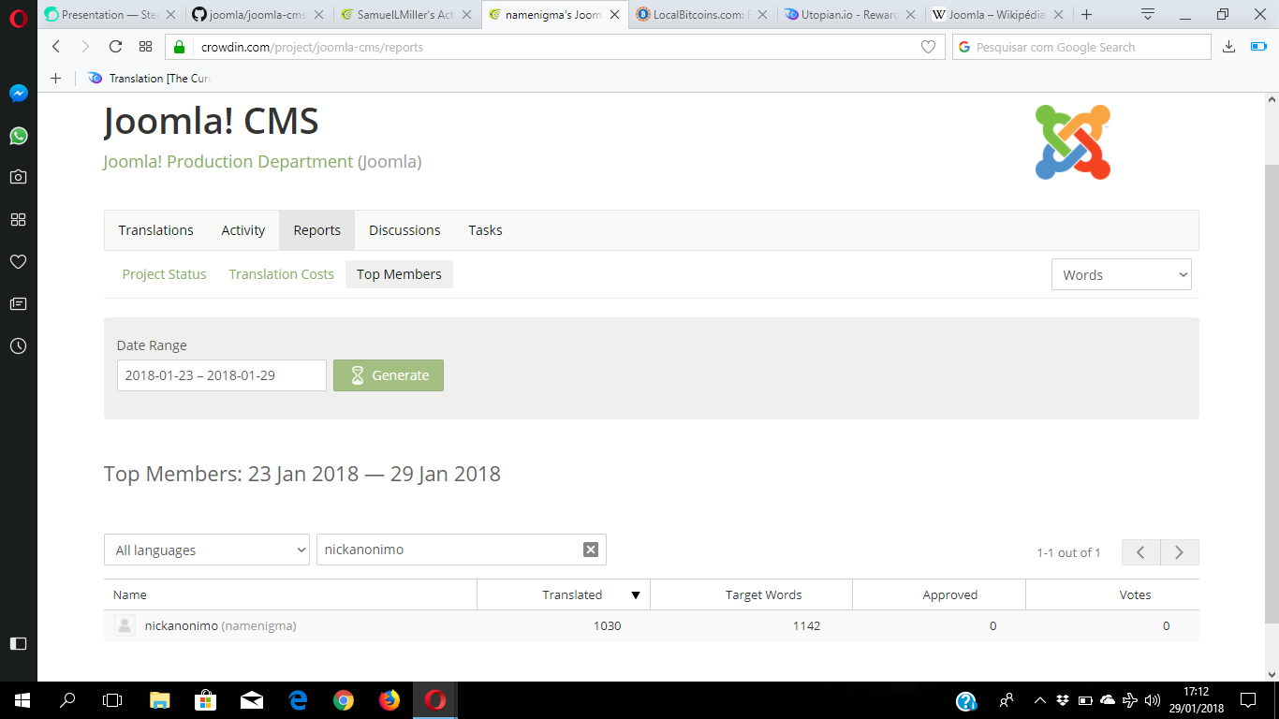
Task: Click the Speed Dial icon beside reload
Action: pos(145,47)
